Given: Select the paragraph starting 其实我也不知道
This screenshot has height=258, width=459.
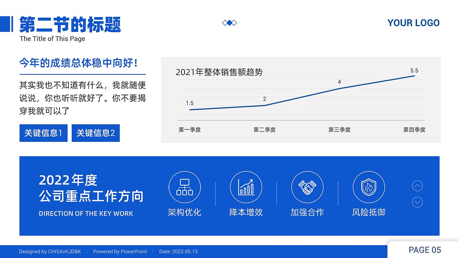Looking at the screenshot, I should 82,98.
